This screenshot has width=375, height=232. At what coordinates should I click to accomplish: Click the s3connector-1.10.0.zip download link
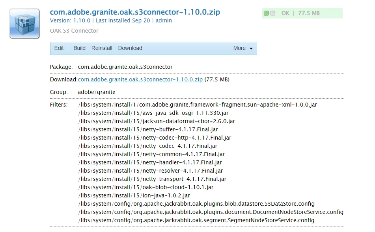point(140,79)
